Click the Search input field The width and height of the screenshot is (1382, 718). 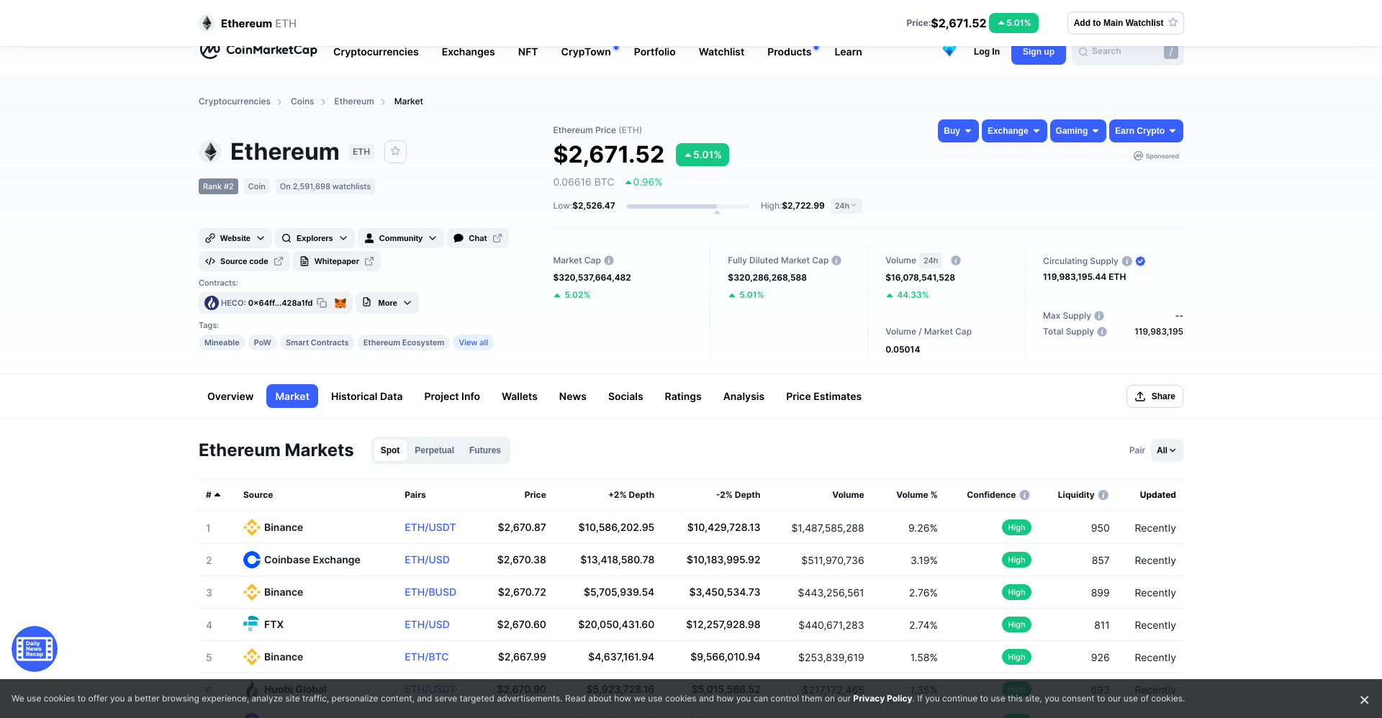[x=1127, y=52]
